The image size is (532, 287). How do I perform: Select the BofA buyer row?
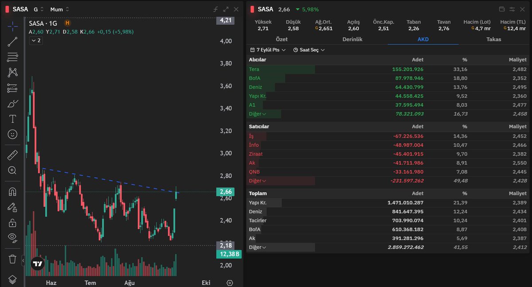click(387, 78)
